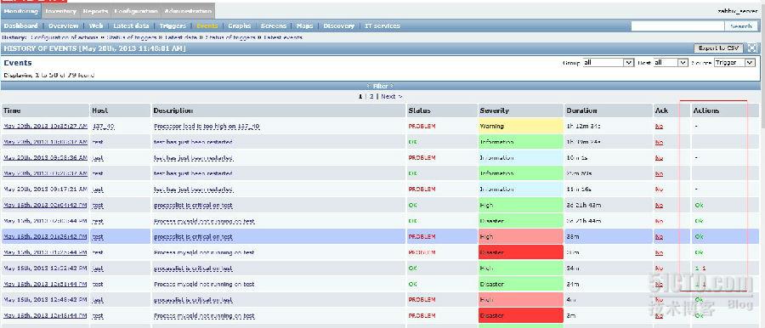The height and width of the screenshot is (328, 765).
Task: Open event time May 16th 12:52:42 PM
Action: (x=45, y=268)
